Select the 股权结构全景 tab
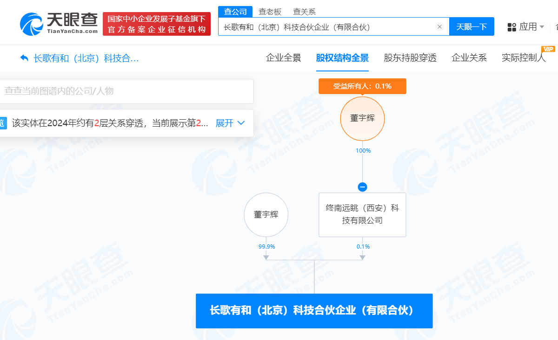 (342, 58)
